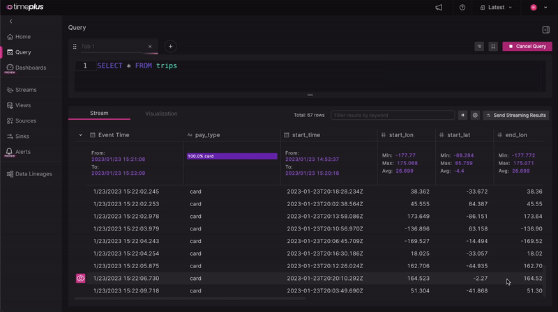Toggle the side panel icon
Screen dimensions: 558x312
coord(546,30)
